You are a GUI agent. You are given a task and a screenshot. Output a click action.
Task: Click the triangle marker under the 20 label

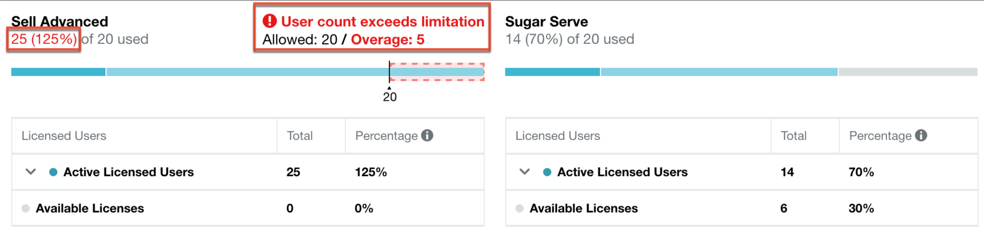388,88
